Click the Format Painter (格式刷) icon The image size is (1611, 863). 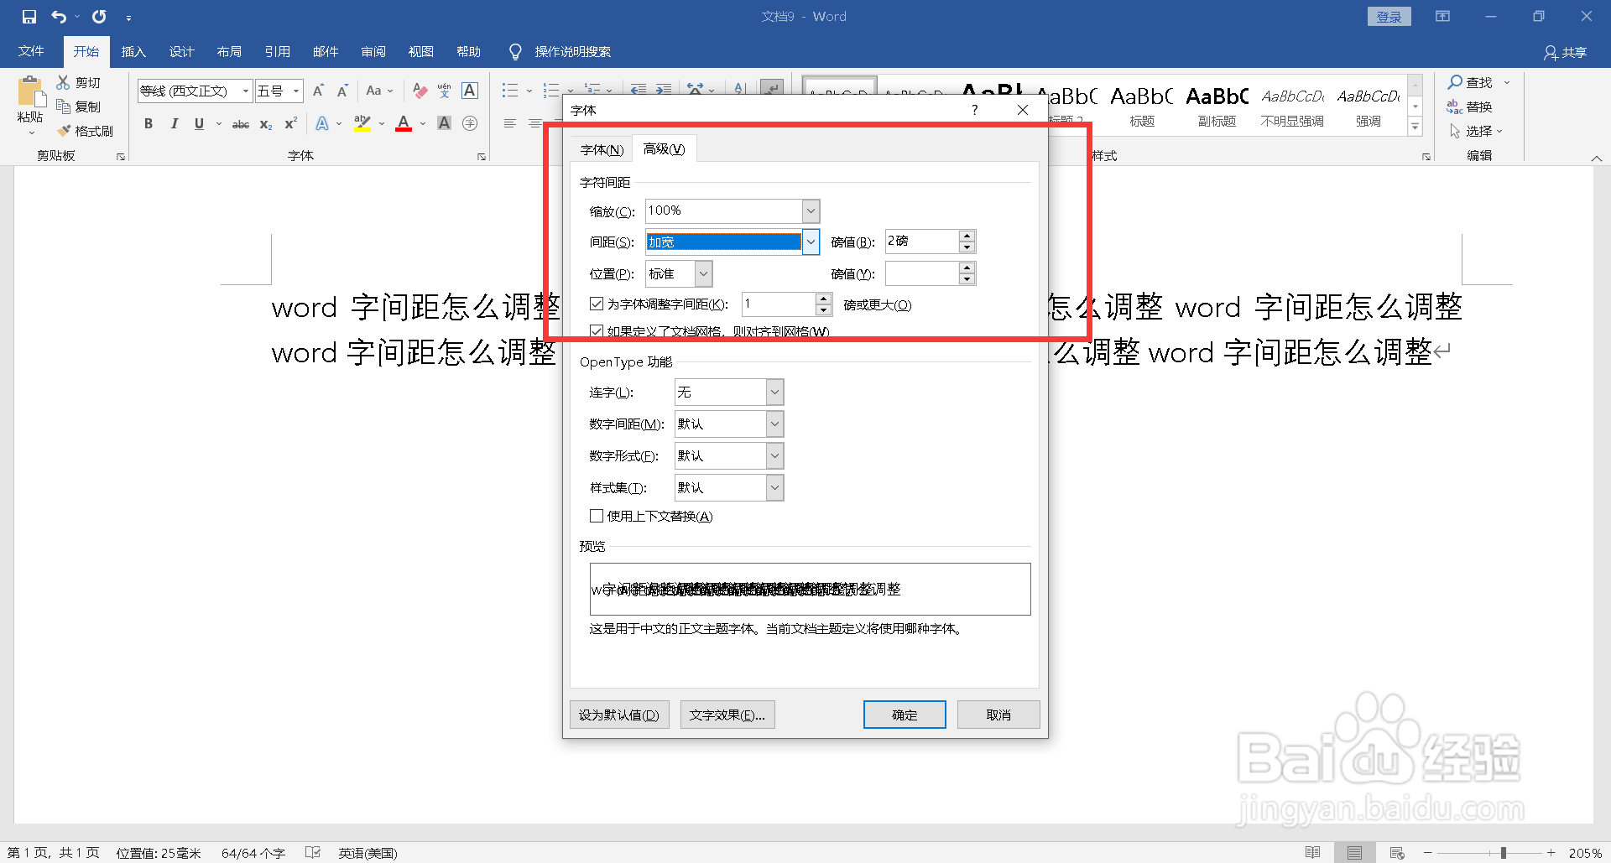click(63, 131)
